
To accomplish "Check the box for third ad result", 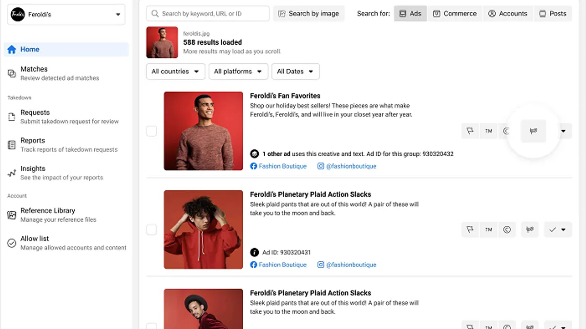I will click(152, 326).
